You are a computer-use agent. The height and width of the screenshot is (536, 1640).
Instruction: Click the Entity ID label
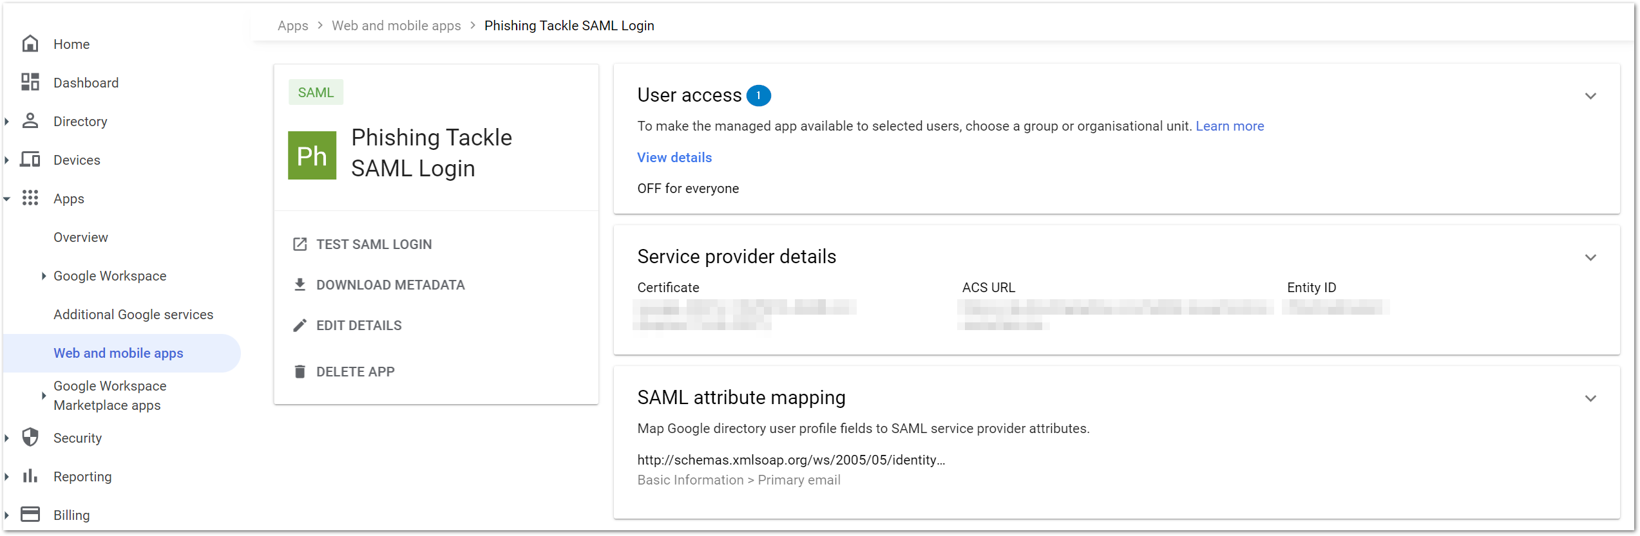click(x=1311, y=288)
